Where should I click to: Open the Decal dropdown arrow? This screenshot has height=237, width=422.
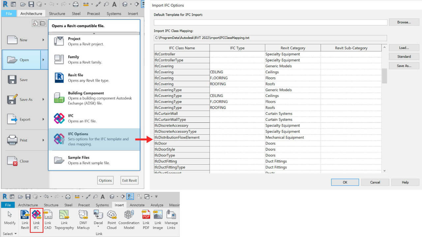pyautogui.click(x=98, y=227)
